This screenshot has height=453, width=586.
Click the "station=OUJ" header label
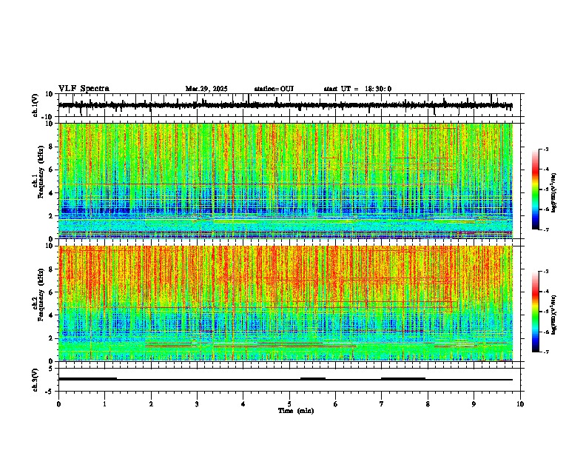click(x=274, y=89)
